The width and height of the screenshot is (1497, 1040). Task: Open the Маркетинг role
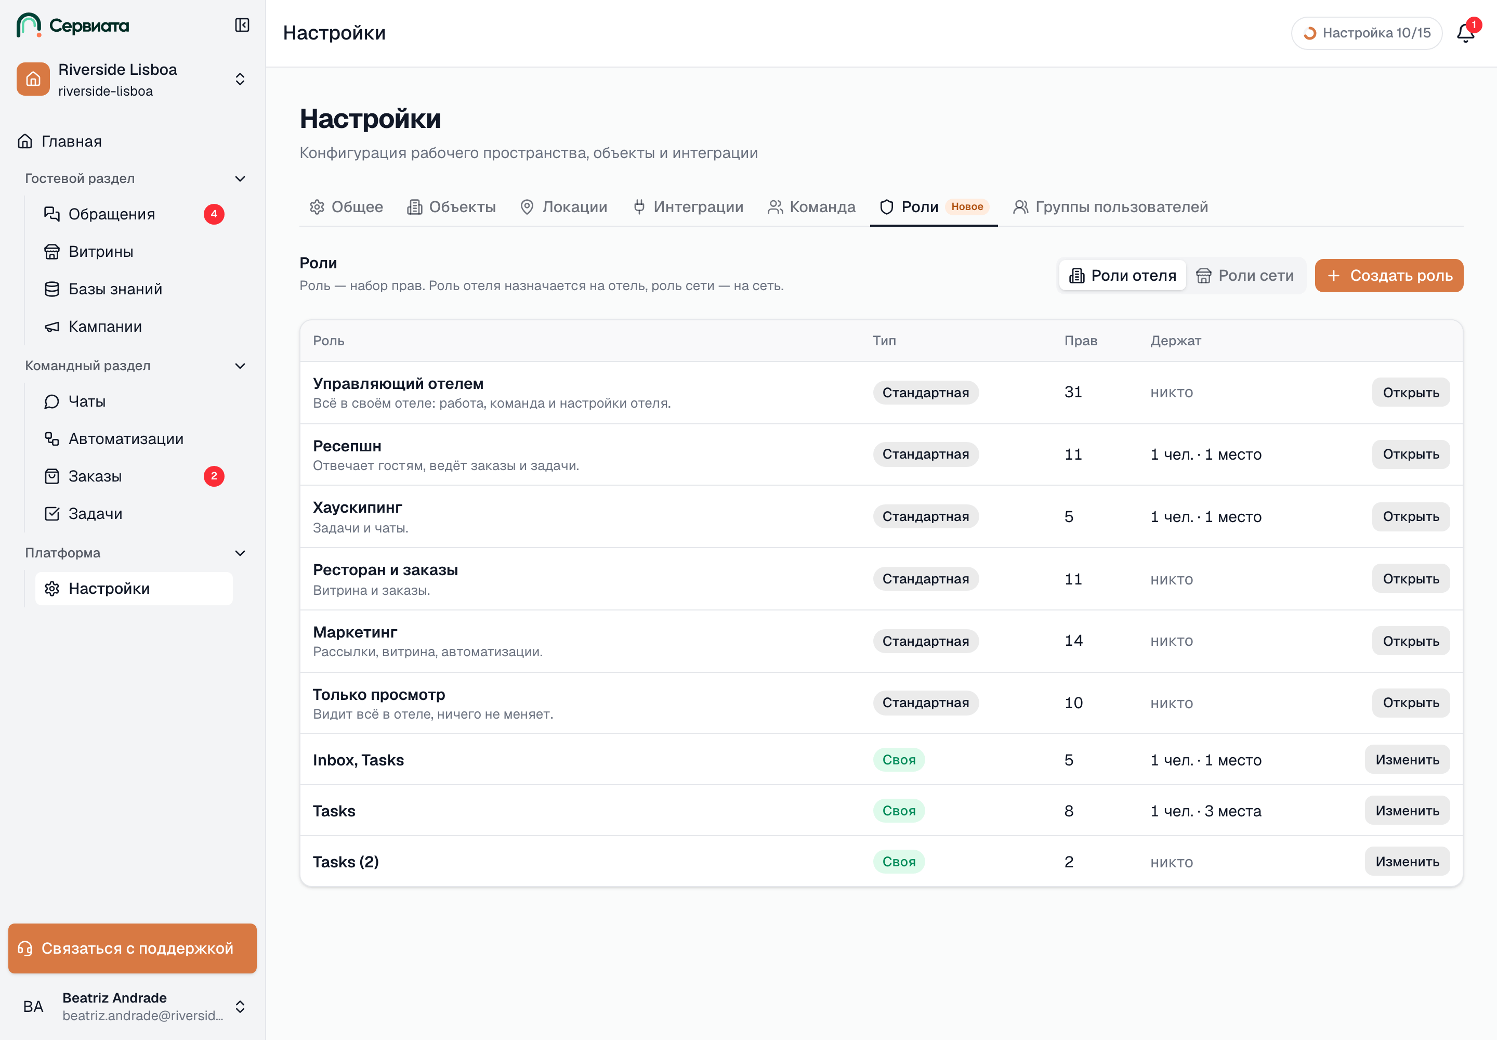click(x=1410, y=641)
